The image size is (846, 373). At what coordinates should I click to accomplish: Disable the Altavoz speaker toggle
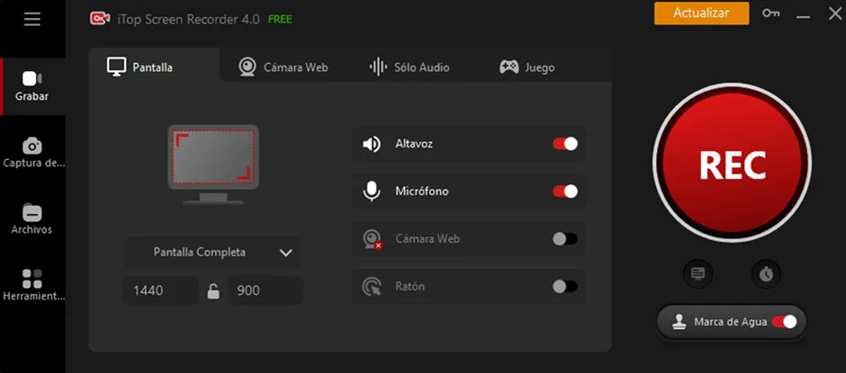(565, 144)
